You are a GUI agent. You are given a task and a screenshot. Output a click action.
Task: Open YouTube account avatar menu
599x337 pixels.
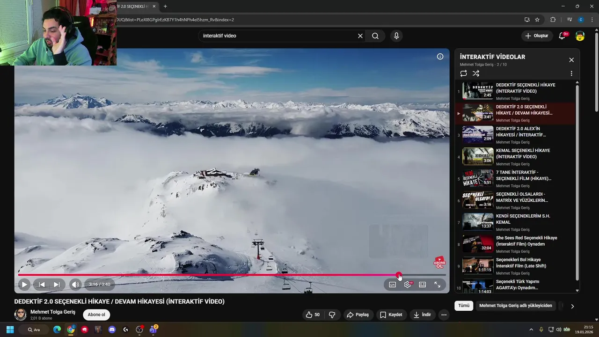point(580,36)
